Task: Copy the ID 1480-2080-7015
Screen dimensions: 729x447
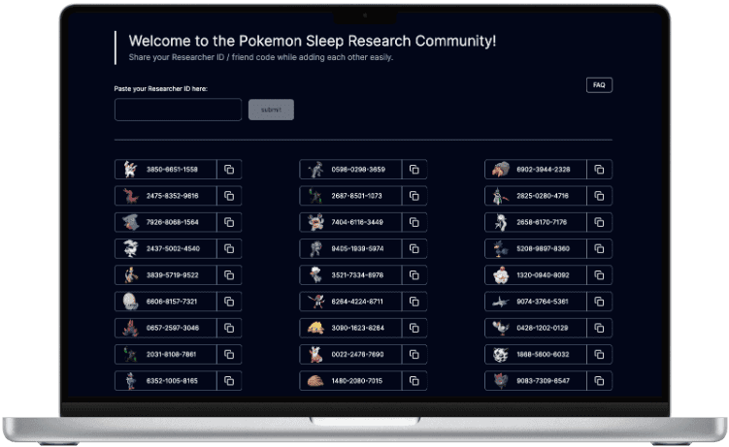Action: [414, 381]
